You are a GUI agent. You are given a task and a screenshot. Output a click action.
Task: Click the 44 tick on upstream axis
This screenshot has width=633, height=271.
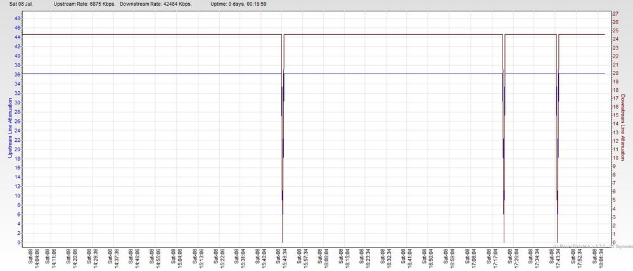tap(17, 37)
